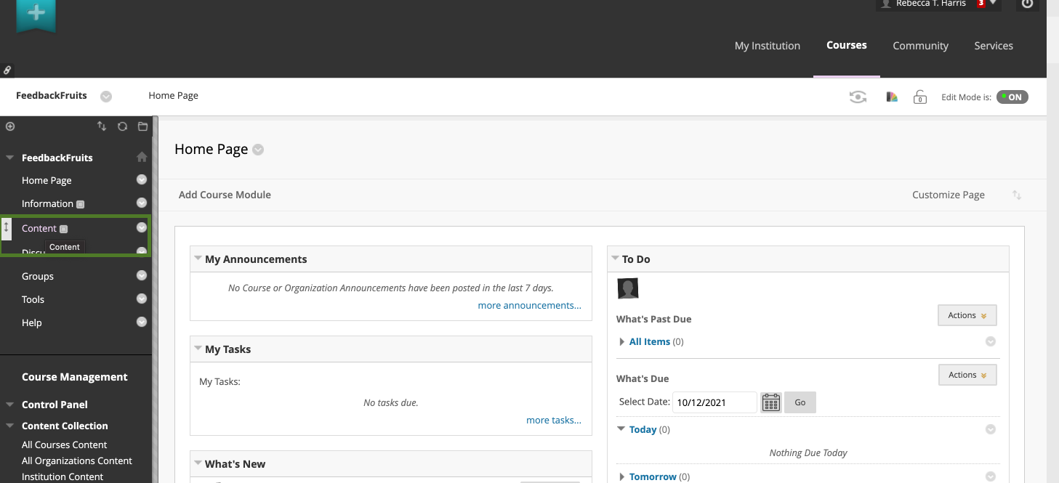Screen dimensions: 1059x483
Task: Open Home Page in course menu
Action: (47, 180)
